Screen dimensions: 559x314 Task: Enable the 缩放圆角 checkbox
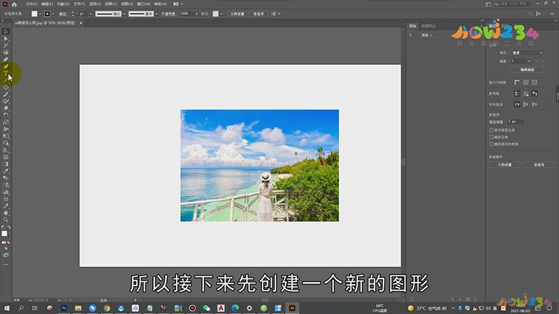(491, 137)
